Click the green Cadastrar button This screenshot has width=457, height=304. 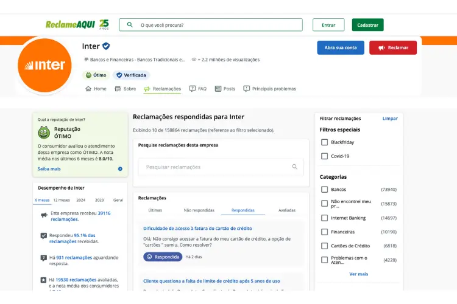point(368,25)
